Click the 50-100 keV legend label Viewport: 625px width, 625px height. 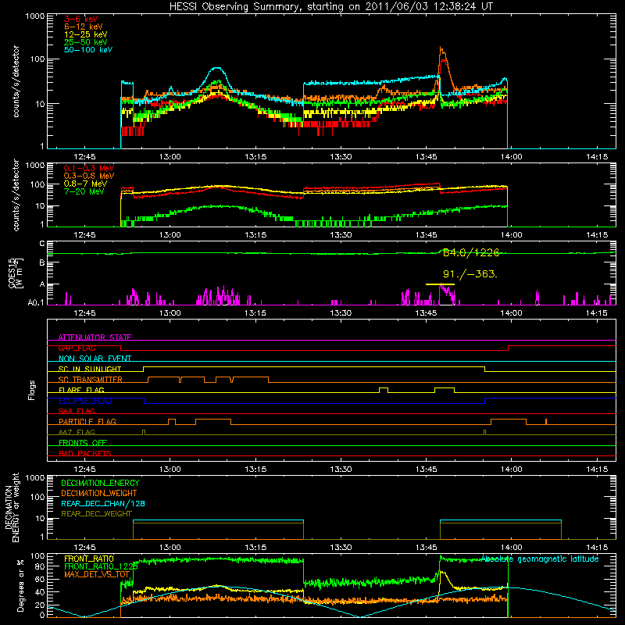click(x=88, y=50)
